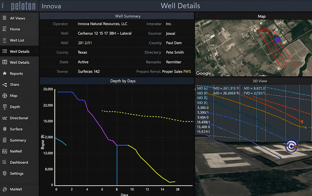Open the Map globe icon

click(x=5, y=96)
